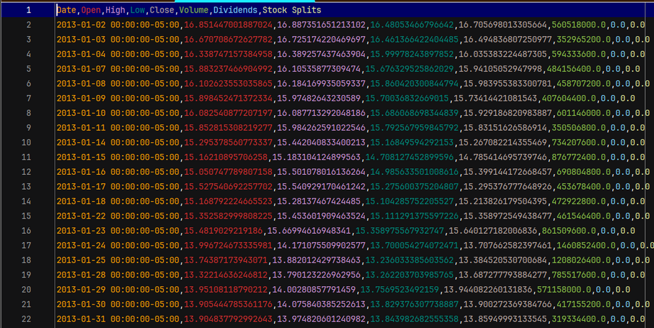Select line number 5 in the gutter
The image size is (654, 328).
(28, 69)
